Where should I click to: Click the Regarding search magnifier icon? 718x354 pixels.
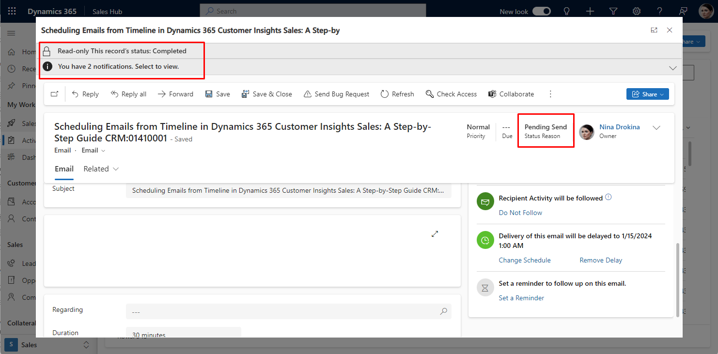point(443,312)
